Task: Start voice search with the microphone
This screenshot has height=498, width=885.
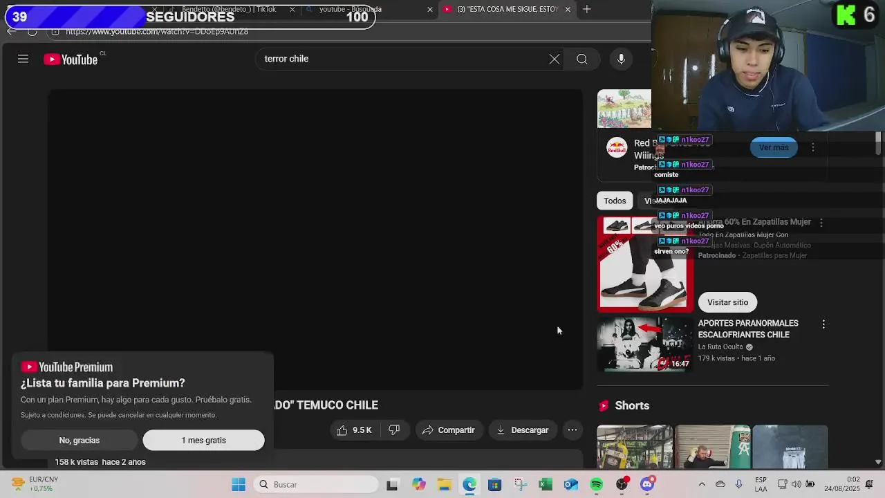Action: 621,59
